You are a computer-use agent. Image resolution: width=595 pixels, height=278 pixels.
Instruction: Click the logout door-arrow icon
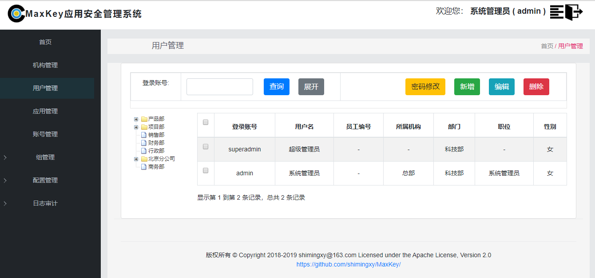(x=574, y=12)
